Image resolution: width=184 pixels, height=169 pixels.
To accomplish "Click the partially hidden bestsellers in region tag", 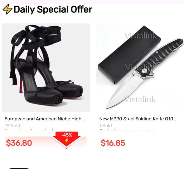I will point(126,130).
